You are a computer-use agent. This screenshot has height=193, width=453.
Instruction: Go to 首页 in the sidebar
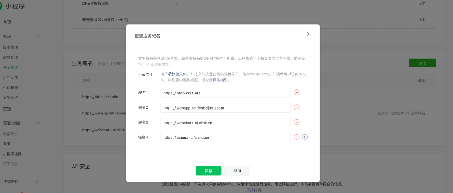(x=7, y=22)
